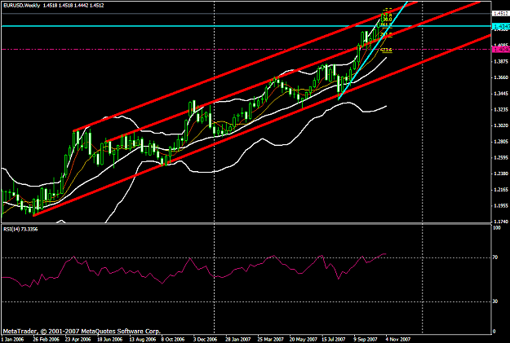The height and width of the screenshot is (343, 510).
Task: Click price axis value 1.3445
Action: click(501, 94)
